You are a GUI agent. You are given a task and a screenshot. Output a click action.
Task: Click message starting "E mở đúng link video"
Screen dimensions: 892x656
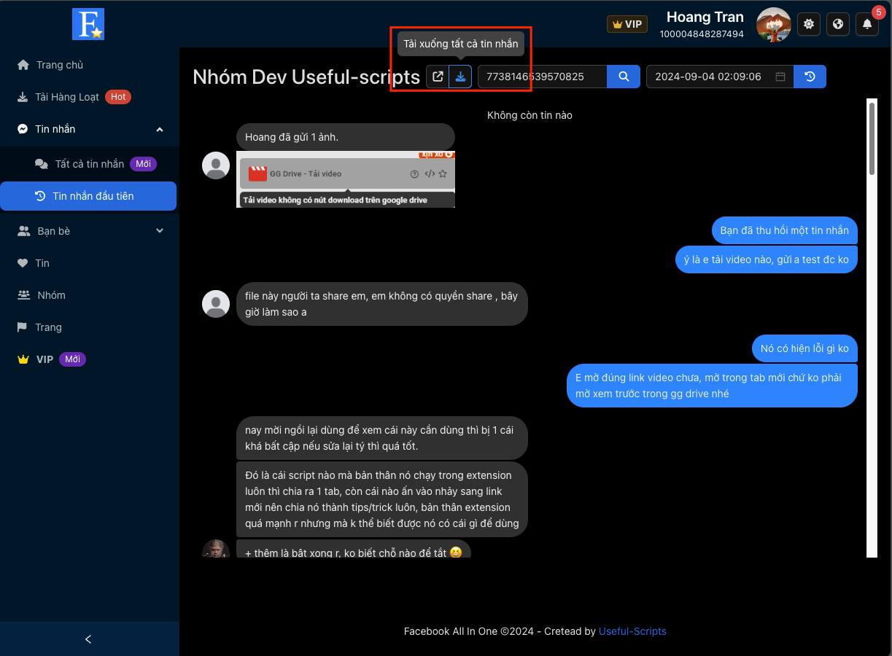pos(712,386)
